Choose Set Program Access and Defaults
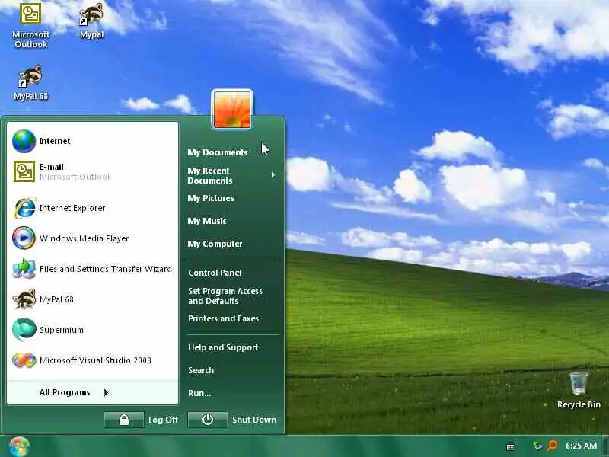This screenshot has height=457, width=609. click(231, 296)
